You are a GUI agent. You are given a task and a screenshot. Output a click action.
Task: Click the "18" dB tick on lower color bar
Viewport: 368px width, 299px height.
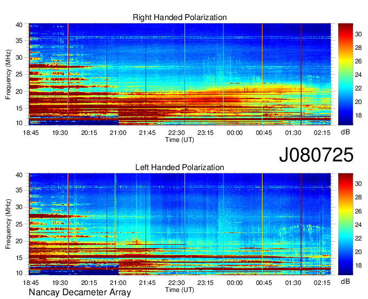pyautogui.click(x=358, y=265)
